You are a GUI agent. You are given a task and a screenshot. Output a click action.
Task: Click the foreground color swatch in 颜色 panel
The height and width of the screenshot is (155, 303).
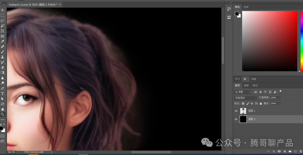(x=237, y=14)
